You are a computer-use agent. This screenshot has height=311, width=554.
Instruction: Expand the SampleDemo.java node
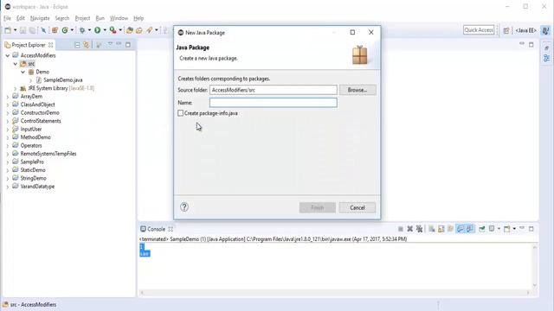click(x=31, y=80)
